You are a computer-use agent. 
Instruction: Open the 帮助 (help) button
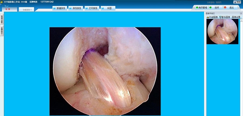(237, 2)
